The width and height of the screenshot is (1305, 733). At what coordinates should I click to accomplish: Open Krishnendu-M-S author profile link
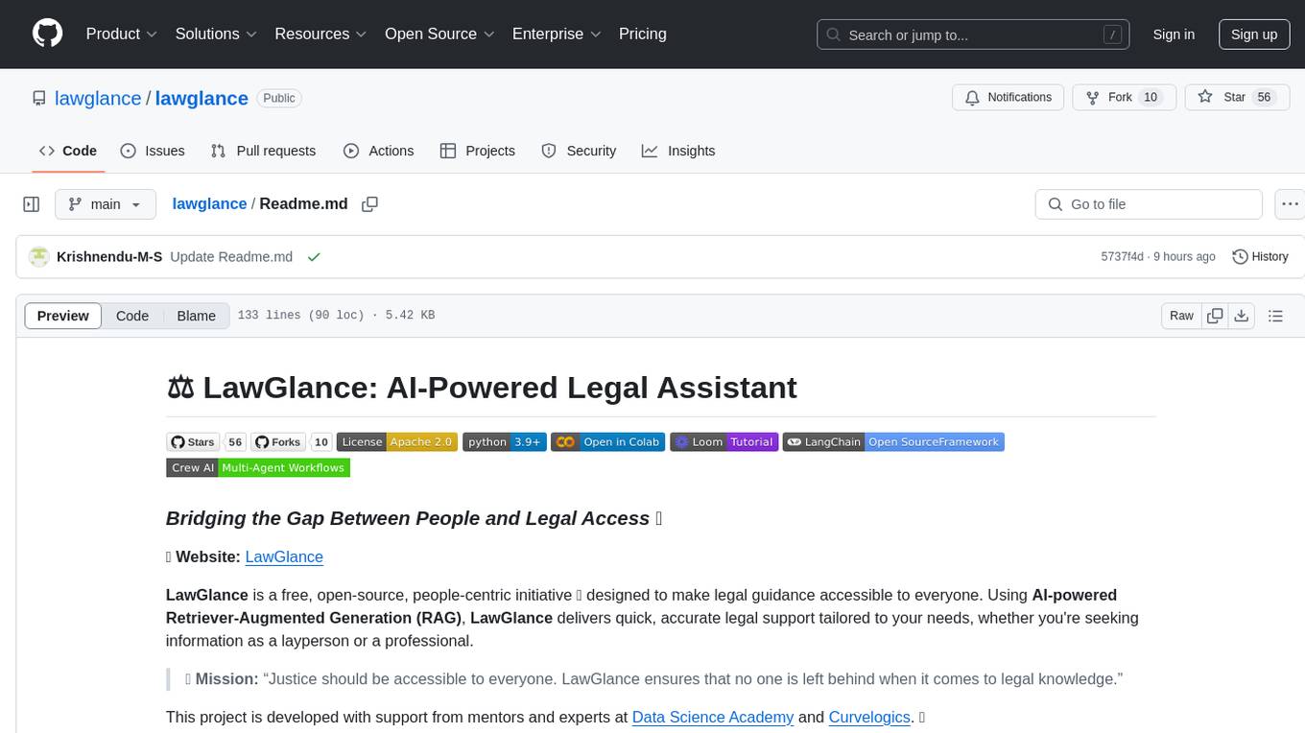(109, 257)
